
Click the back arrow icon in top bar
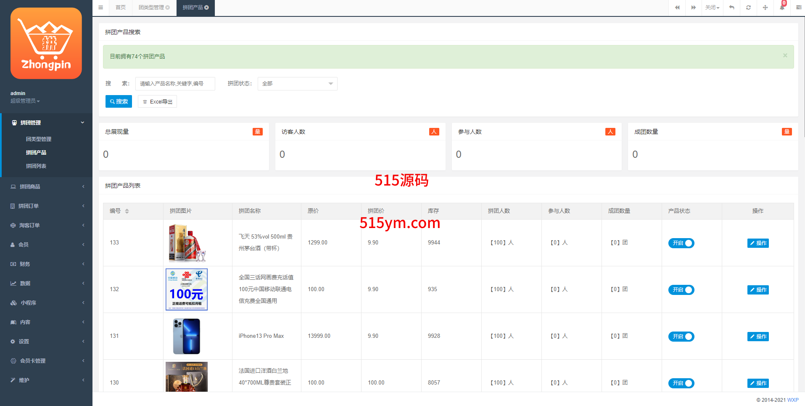tap(731, 8)
